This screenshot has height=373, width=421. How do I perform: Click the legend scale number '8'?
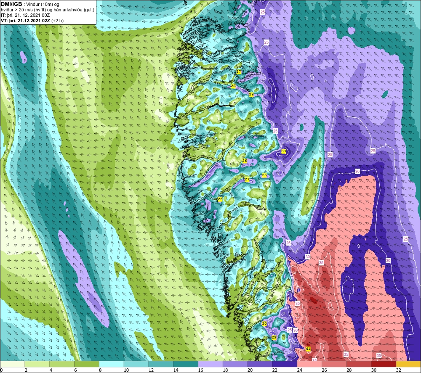pos(101,370)
